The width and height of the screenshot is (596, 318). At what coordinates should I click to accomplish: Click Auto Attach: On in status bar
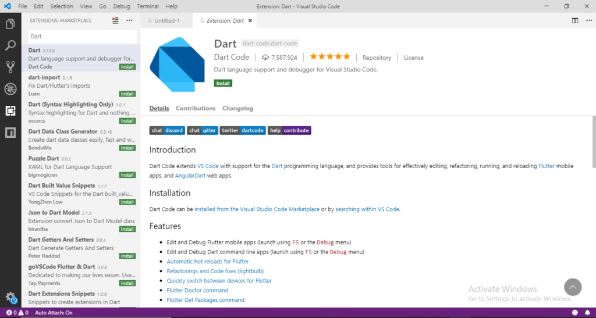(x=54, y=313)
